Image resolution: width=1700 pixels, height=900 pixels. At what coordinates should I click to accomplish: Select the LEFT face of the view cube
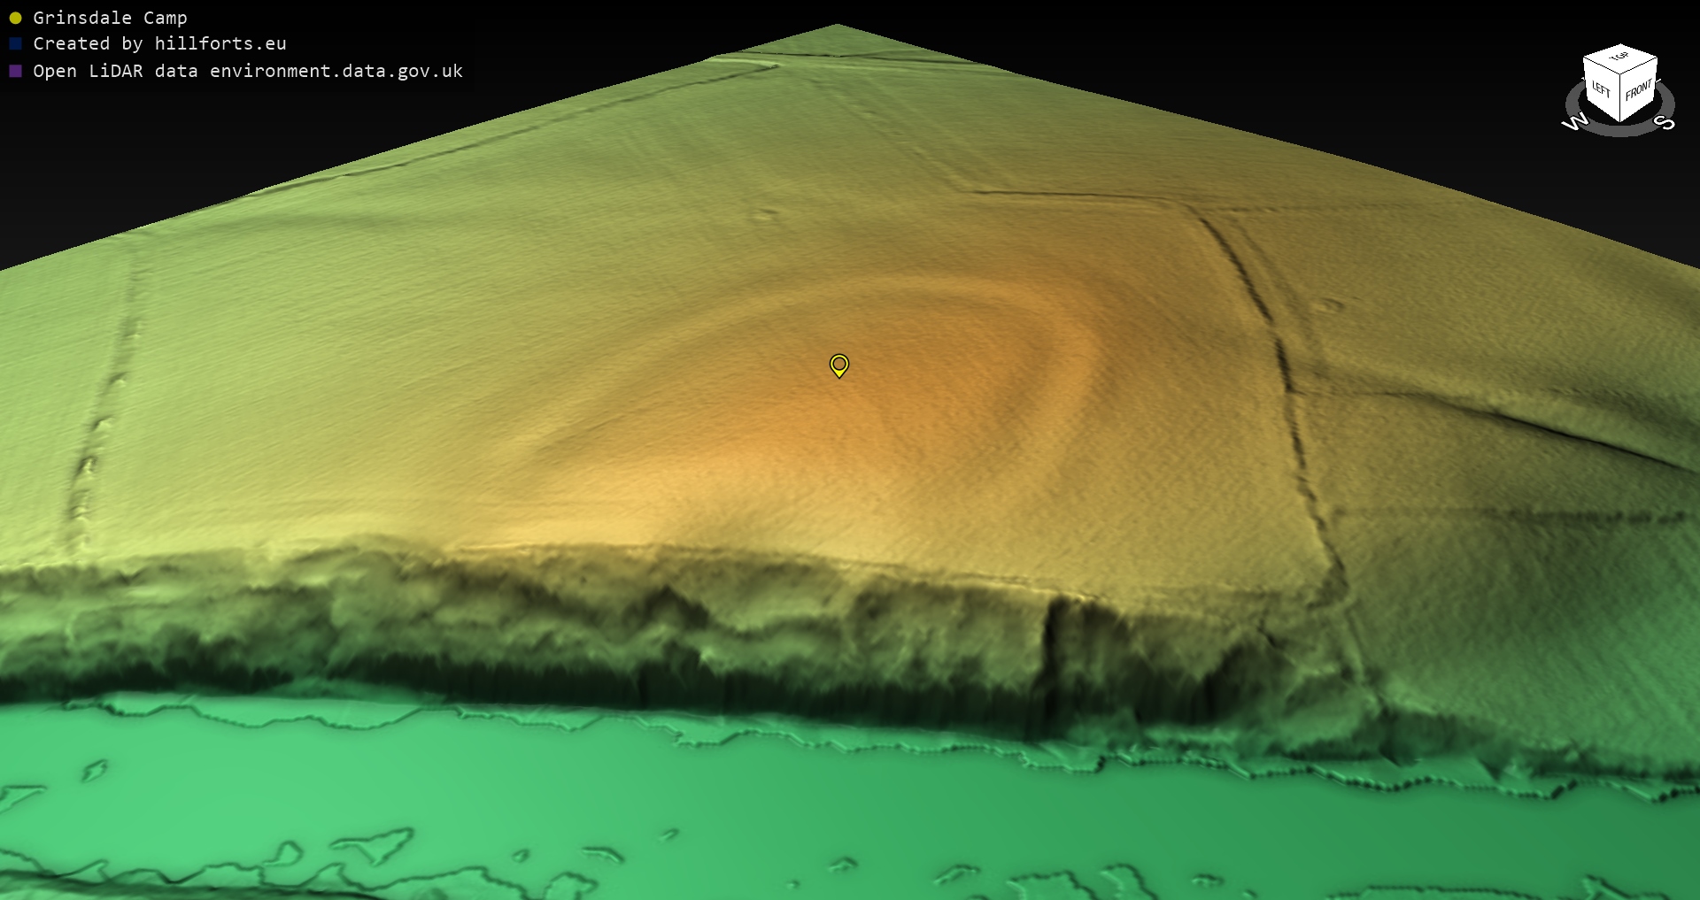(x=1601, y=90)
